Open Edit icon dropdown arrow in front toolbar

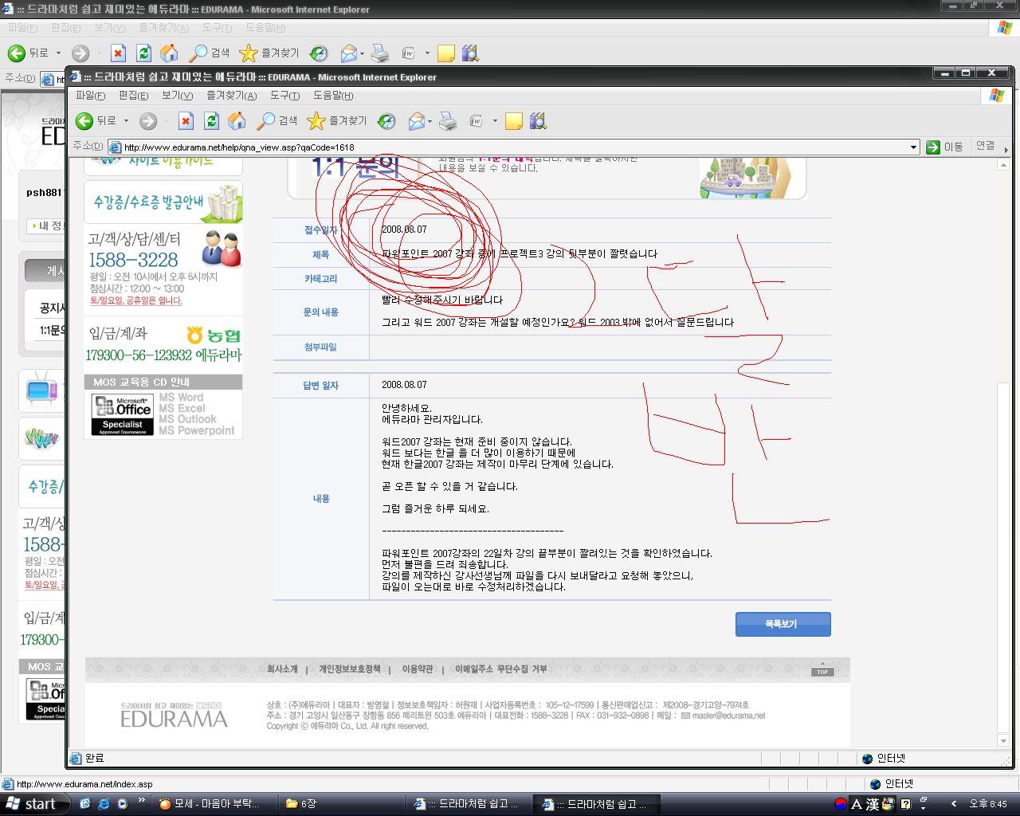pyautogui.click(x=495, y=121)
